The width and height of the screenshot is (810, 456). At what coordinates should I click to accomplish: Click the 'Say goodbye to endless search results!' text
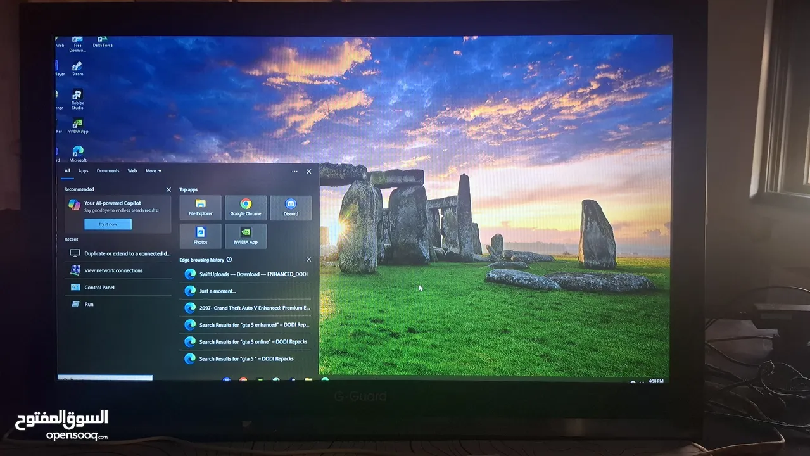(122, 210)
